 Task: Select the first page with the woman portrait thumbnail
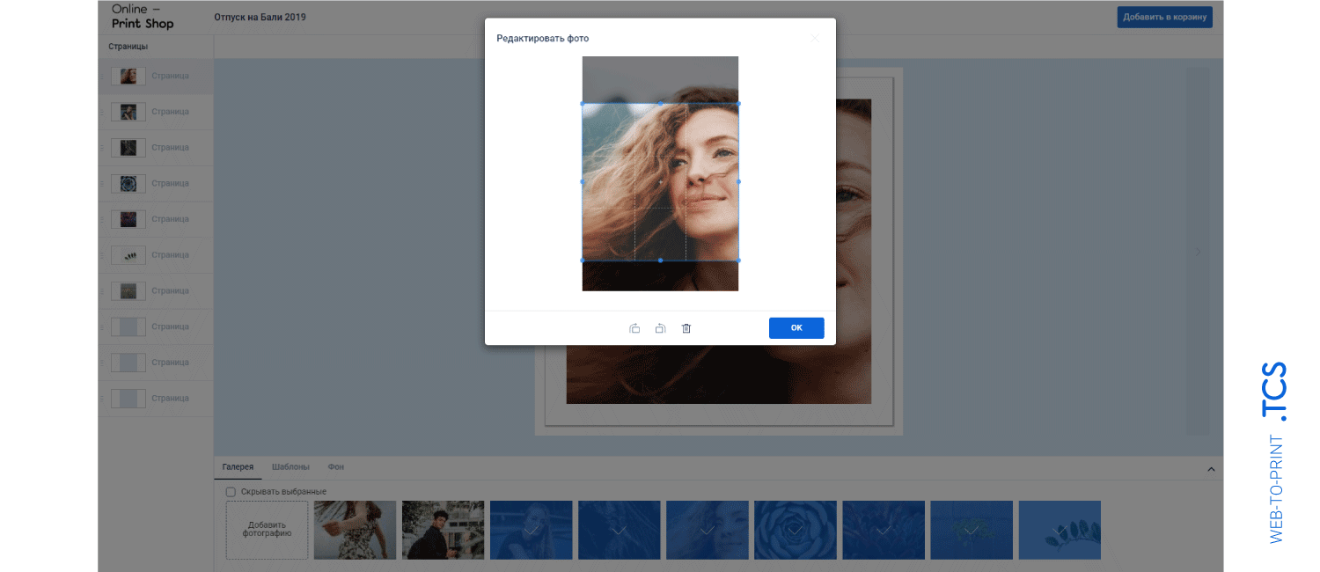click(156, 76)
